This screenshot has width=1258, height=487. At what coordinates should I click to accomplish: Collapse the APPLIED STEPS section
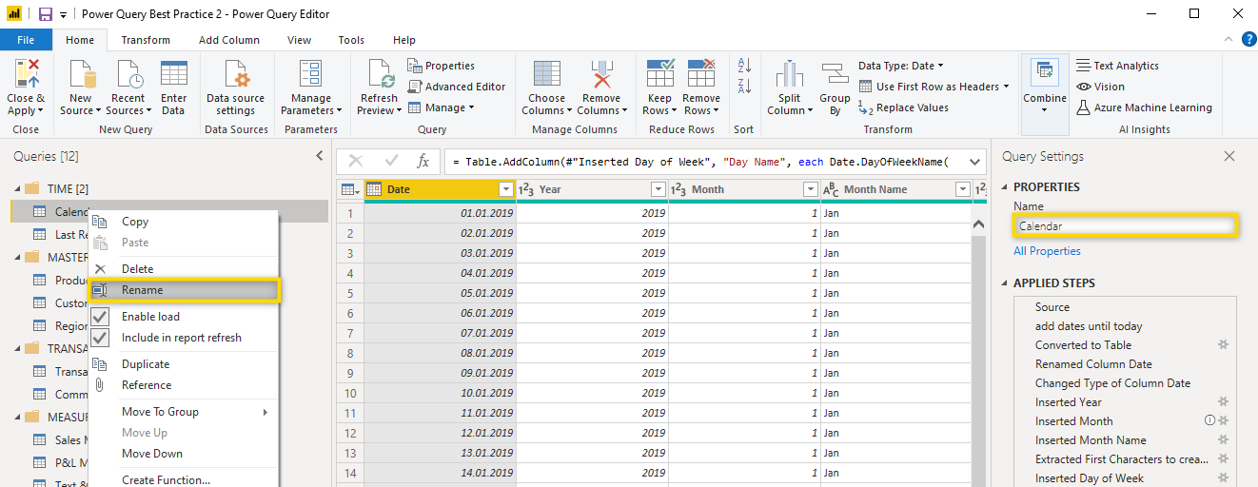click(1005, 283)
